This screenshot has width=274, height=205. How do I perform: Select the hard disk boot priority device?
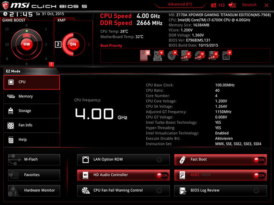[145, 55]
